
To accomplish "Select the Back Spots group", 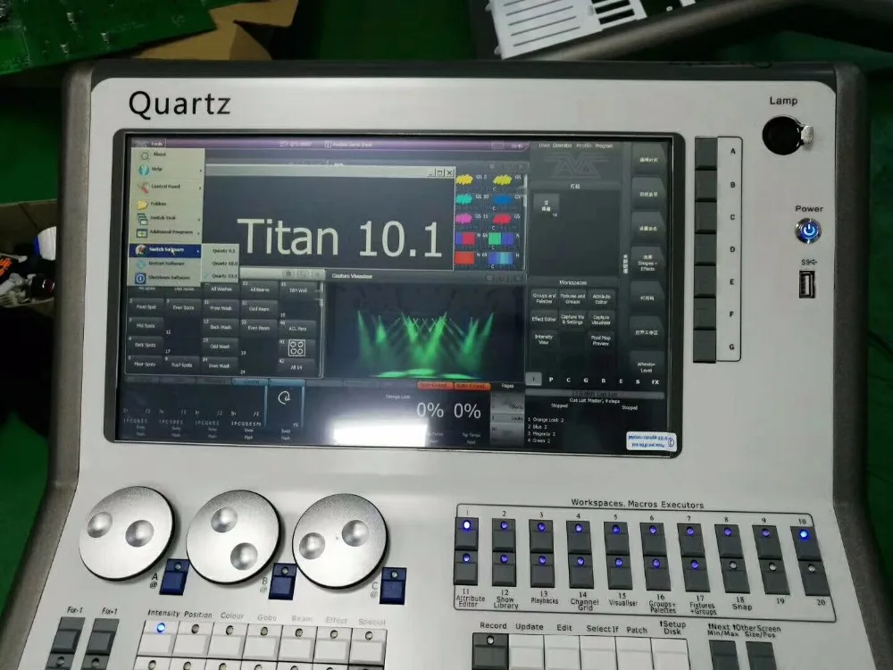I will [146, 345].
